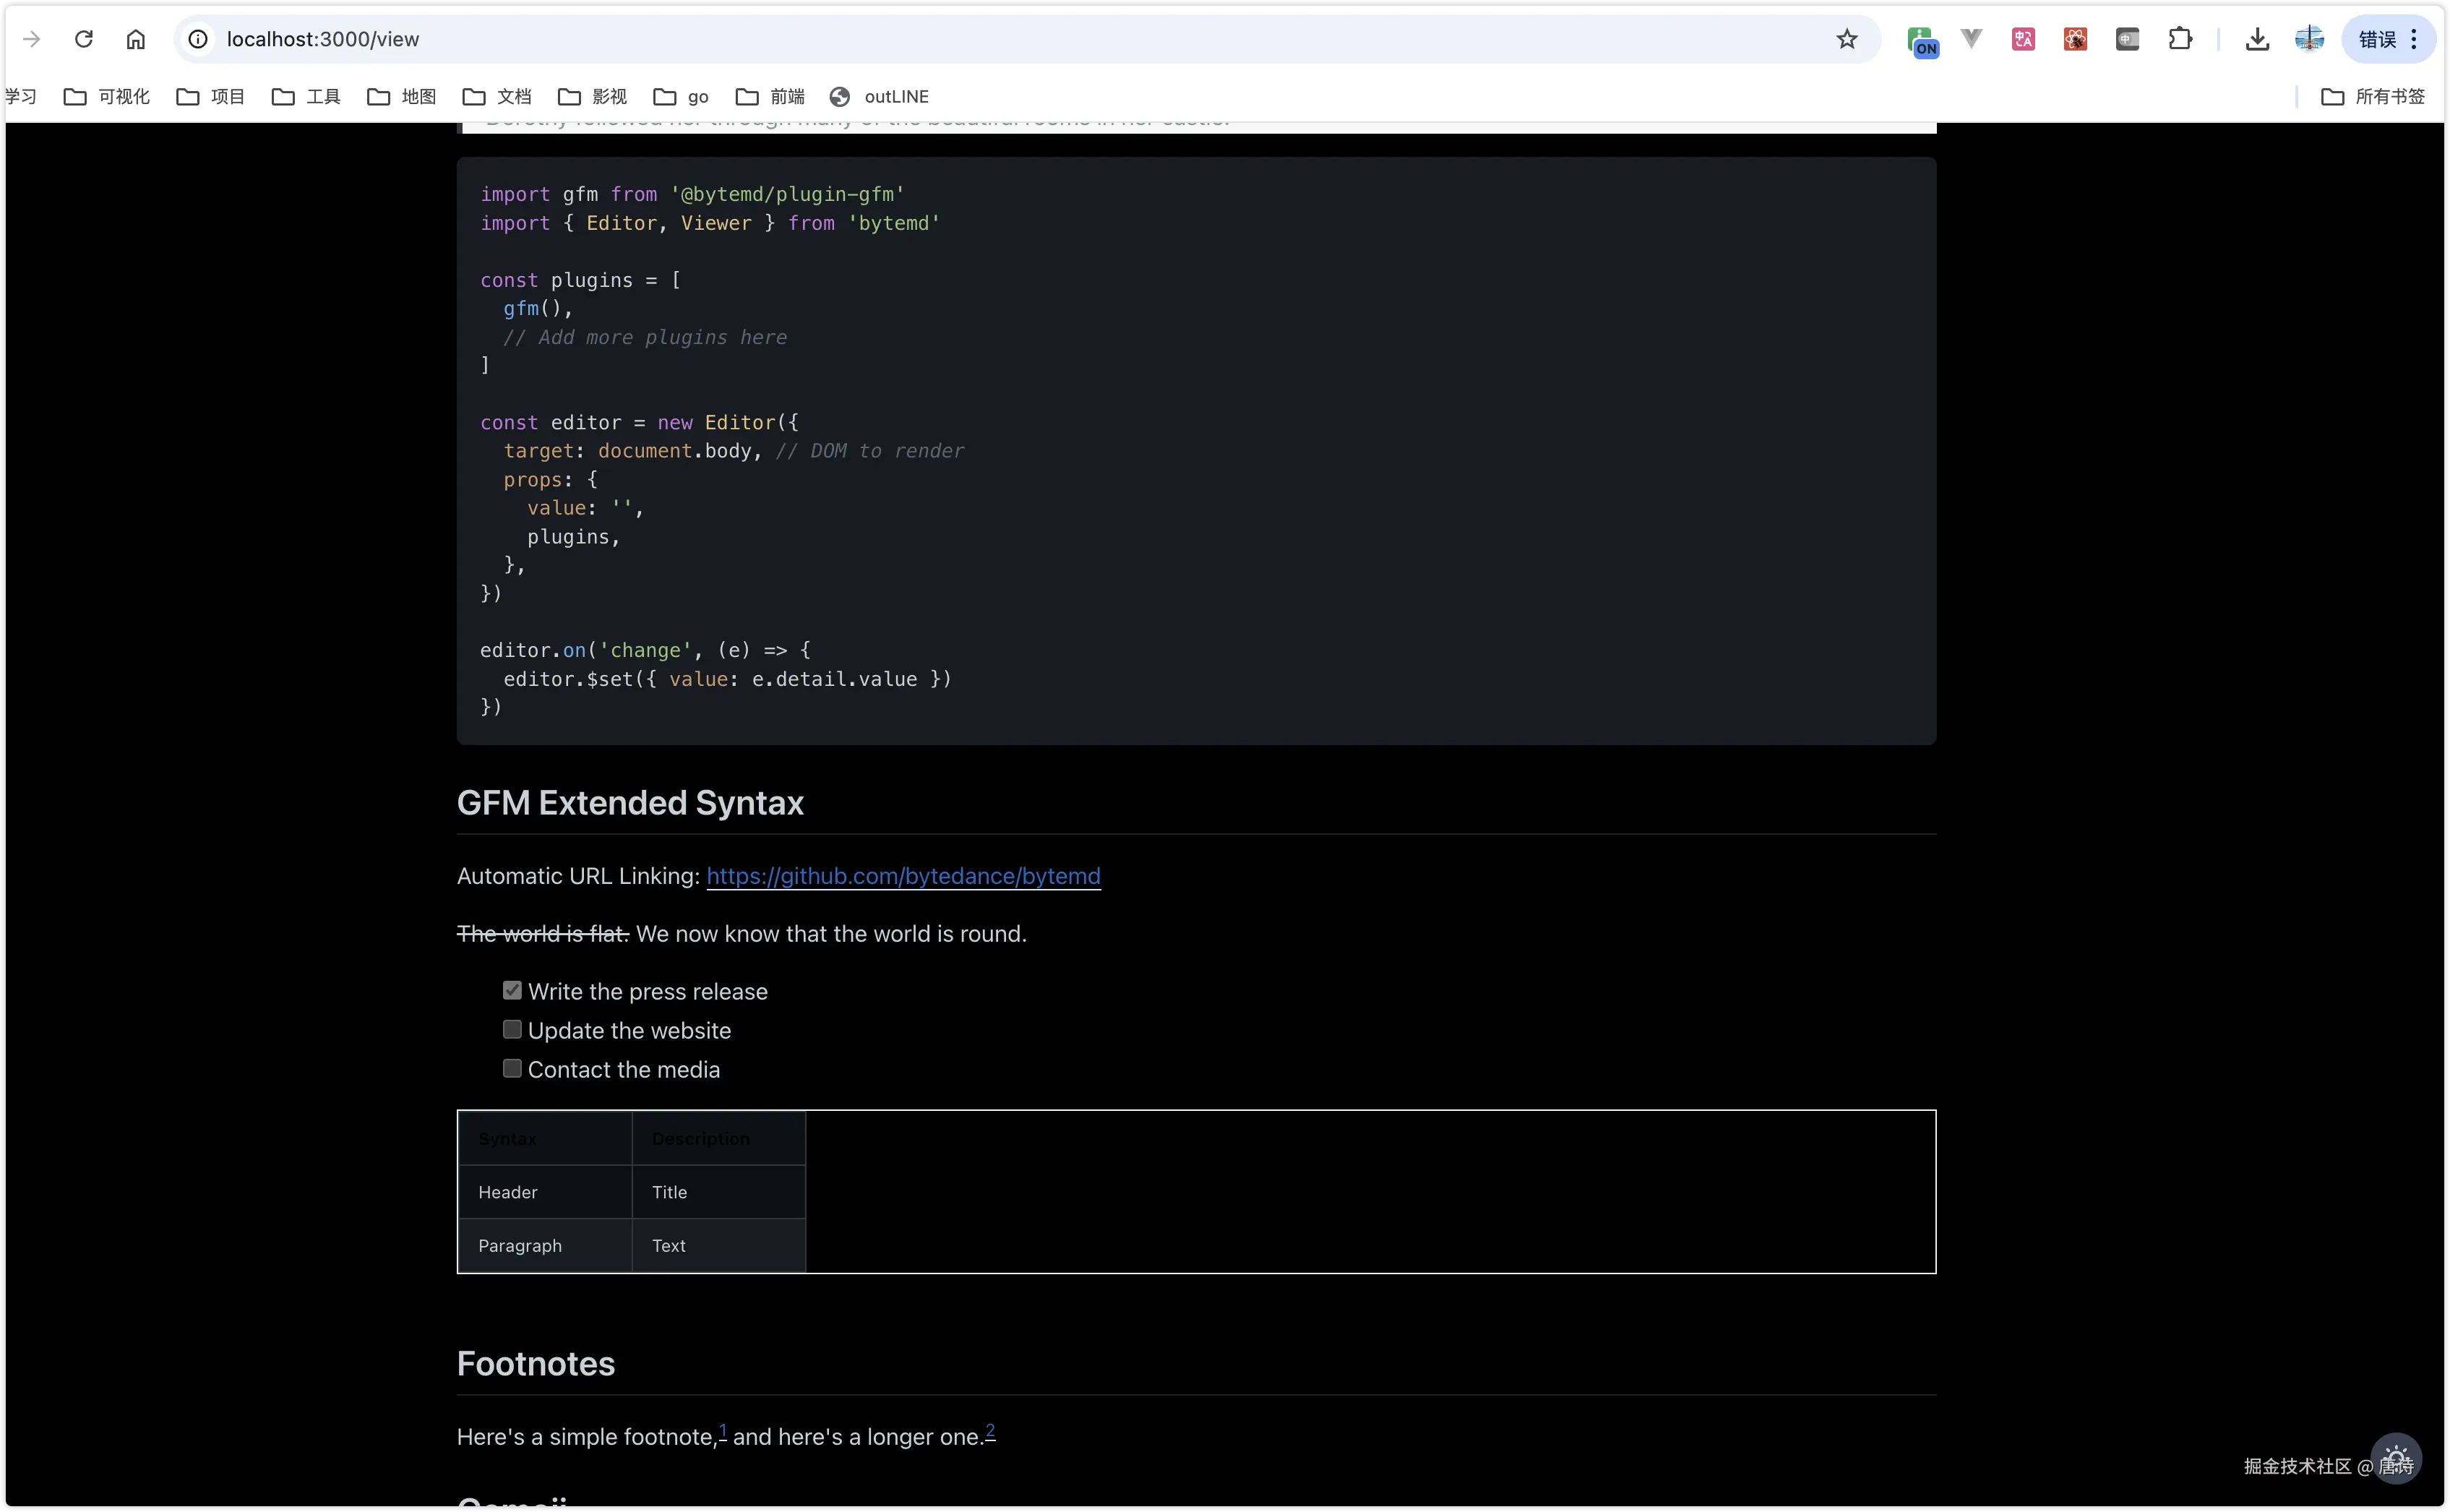Viewport: 2450px width, 1512px height.
Task: Open Chrome's three-dot menu
Action: pos(2414,39)
